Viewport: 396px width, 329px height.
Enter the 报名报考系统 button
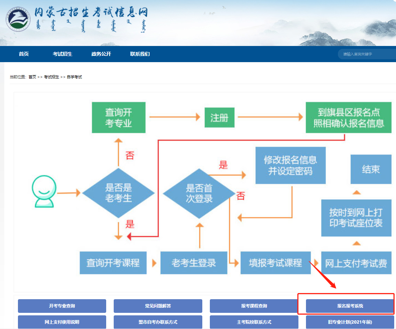[350, 306]
